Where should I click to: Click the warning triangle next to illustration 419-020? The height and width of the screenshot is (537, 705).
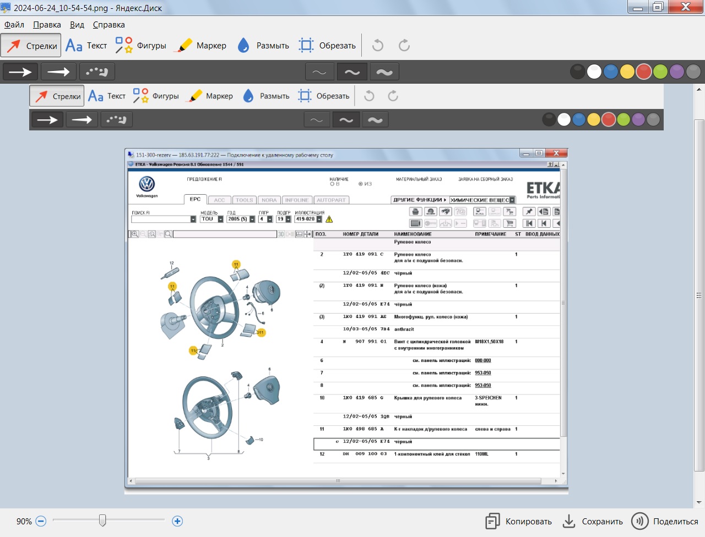[x=329, y=219]
